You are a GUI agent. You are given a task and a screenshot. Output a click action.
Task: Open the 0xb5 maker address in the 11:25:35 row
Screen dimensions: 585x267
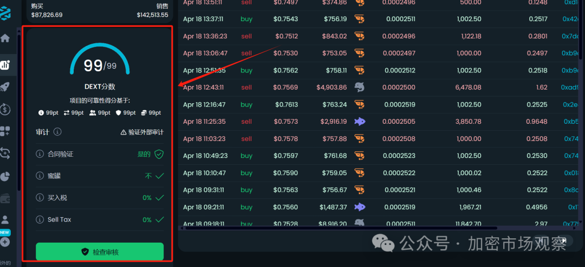coord(571,122)
